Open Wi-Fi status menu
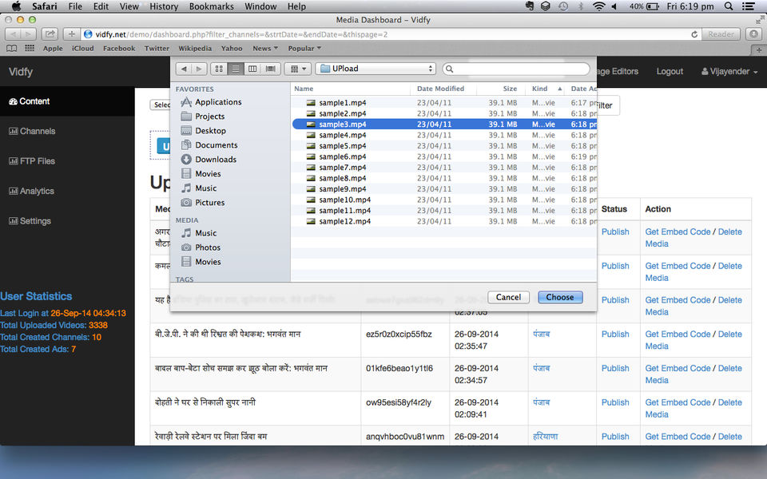767x479 pixels. [598, 6]
